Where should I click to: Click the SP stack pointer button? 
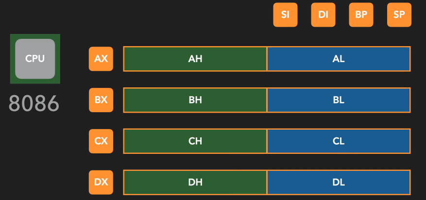click(399, 15)
